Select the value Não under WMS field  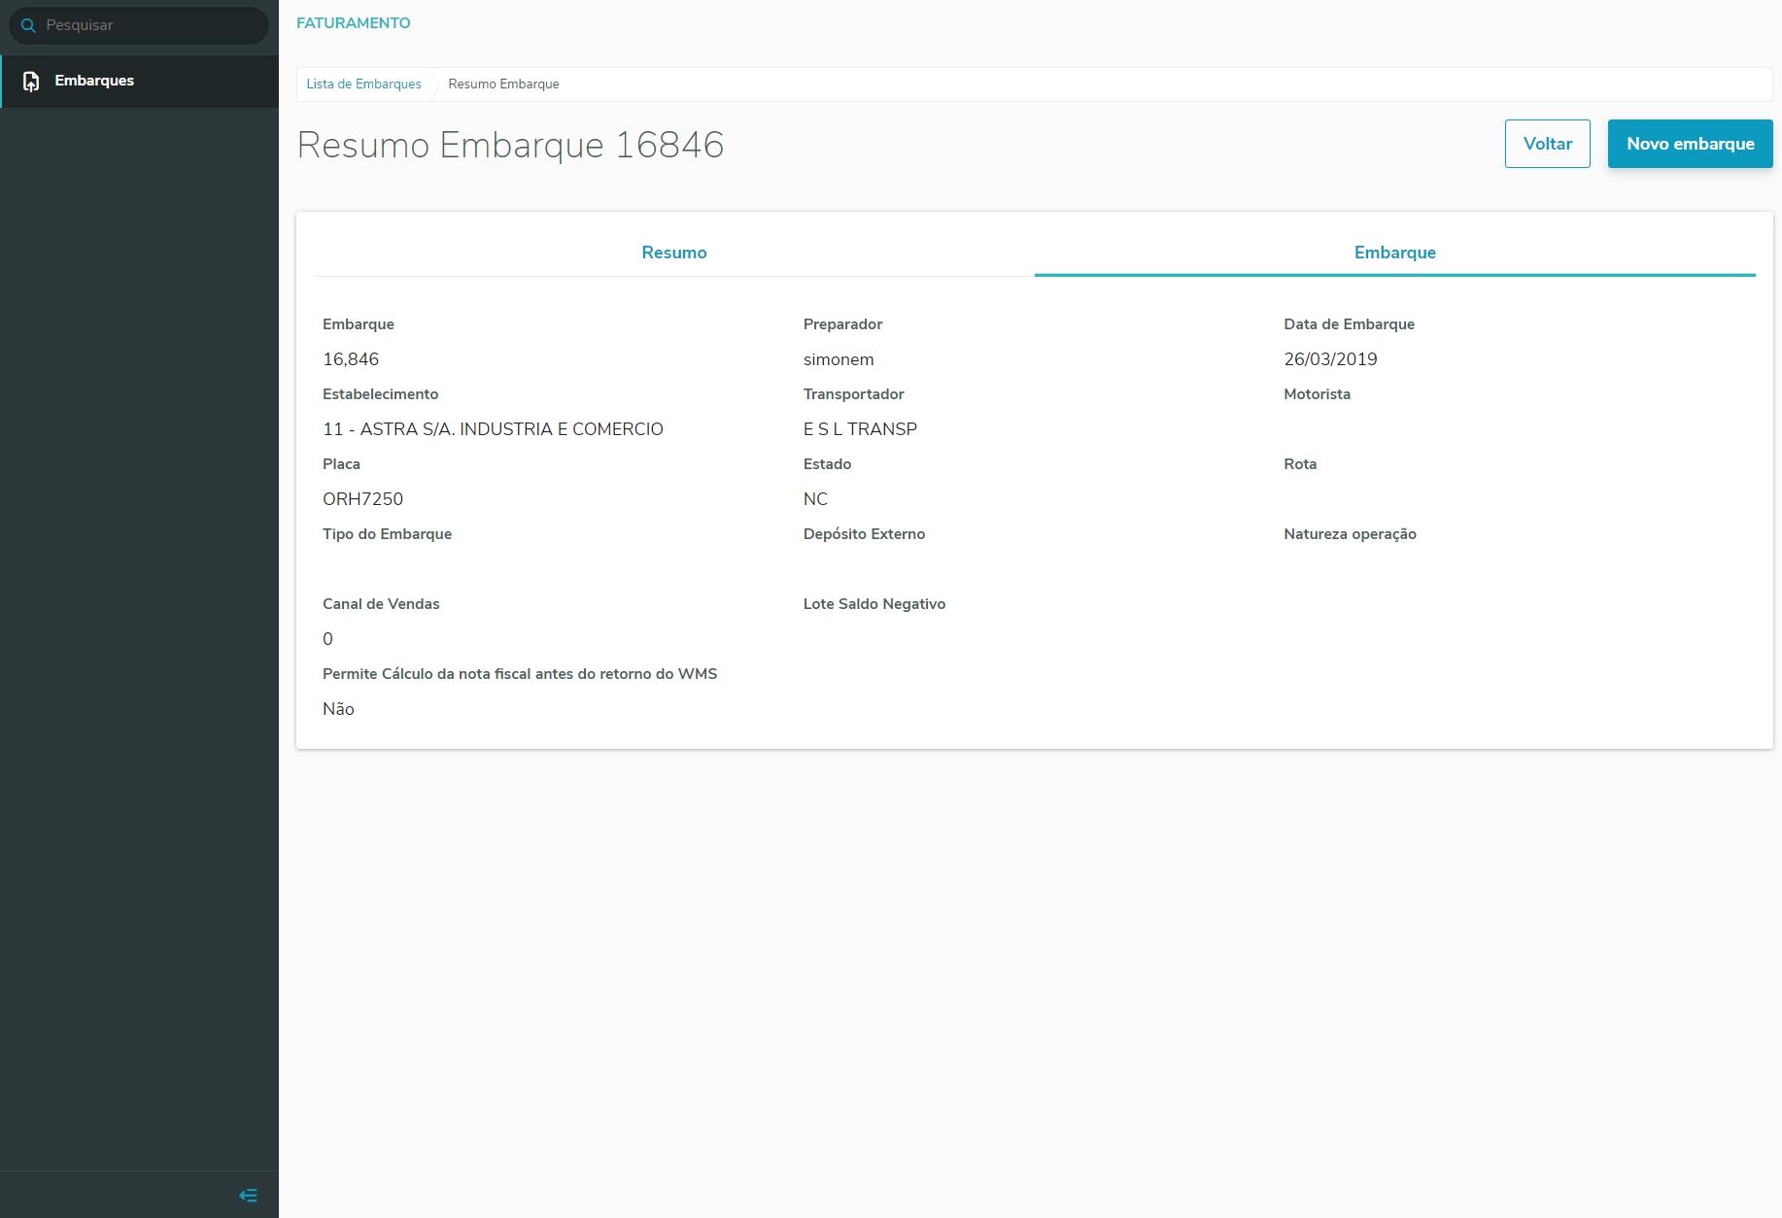click(338, 709)
